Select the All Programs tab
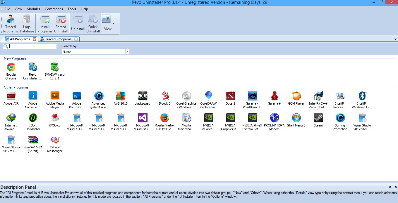This screenshot has width=398, height=203. tap(20, 39)
